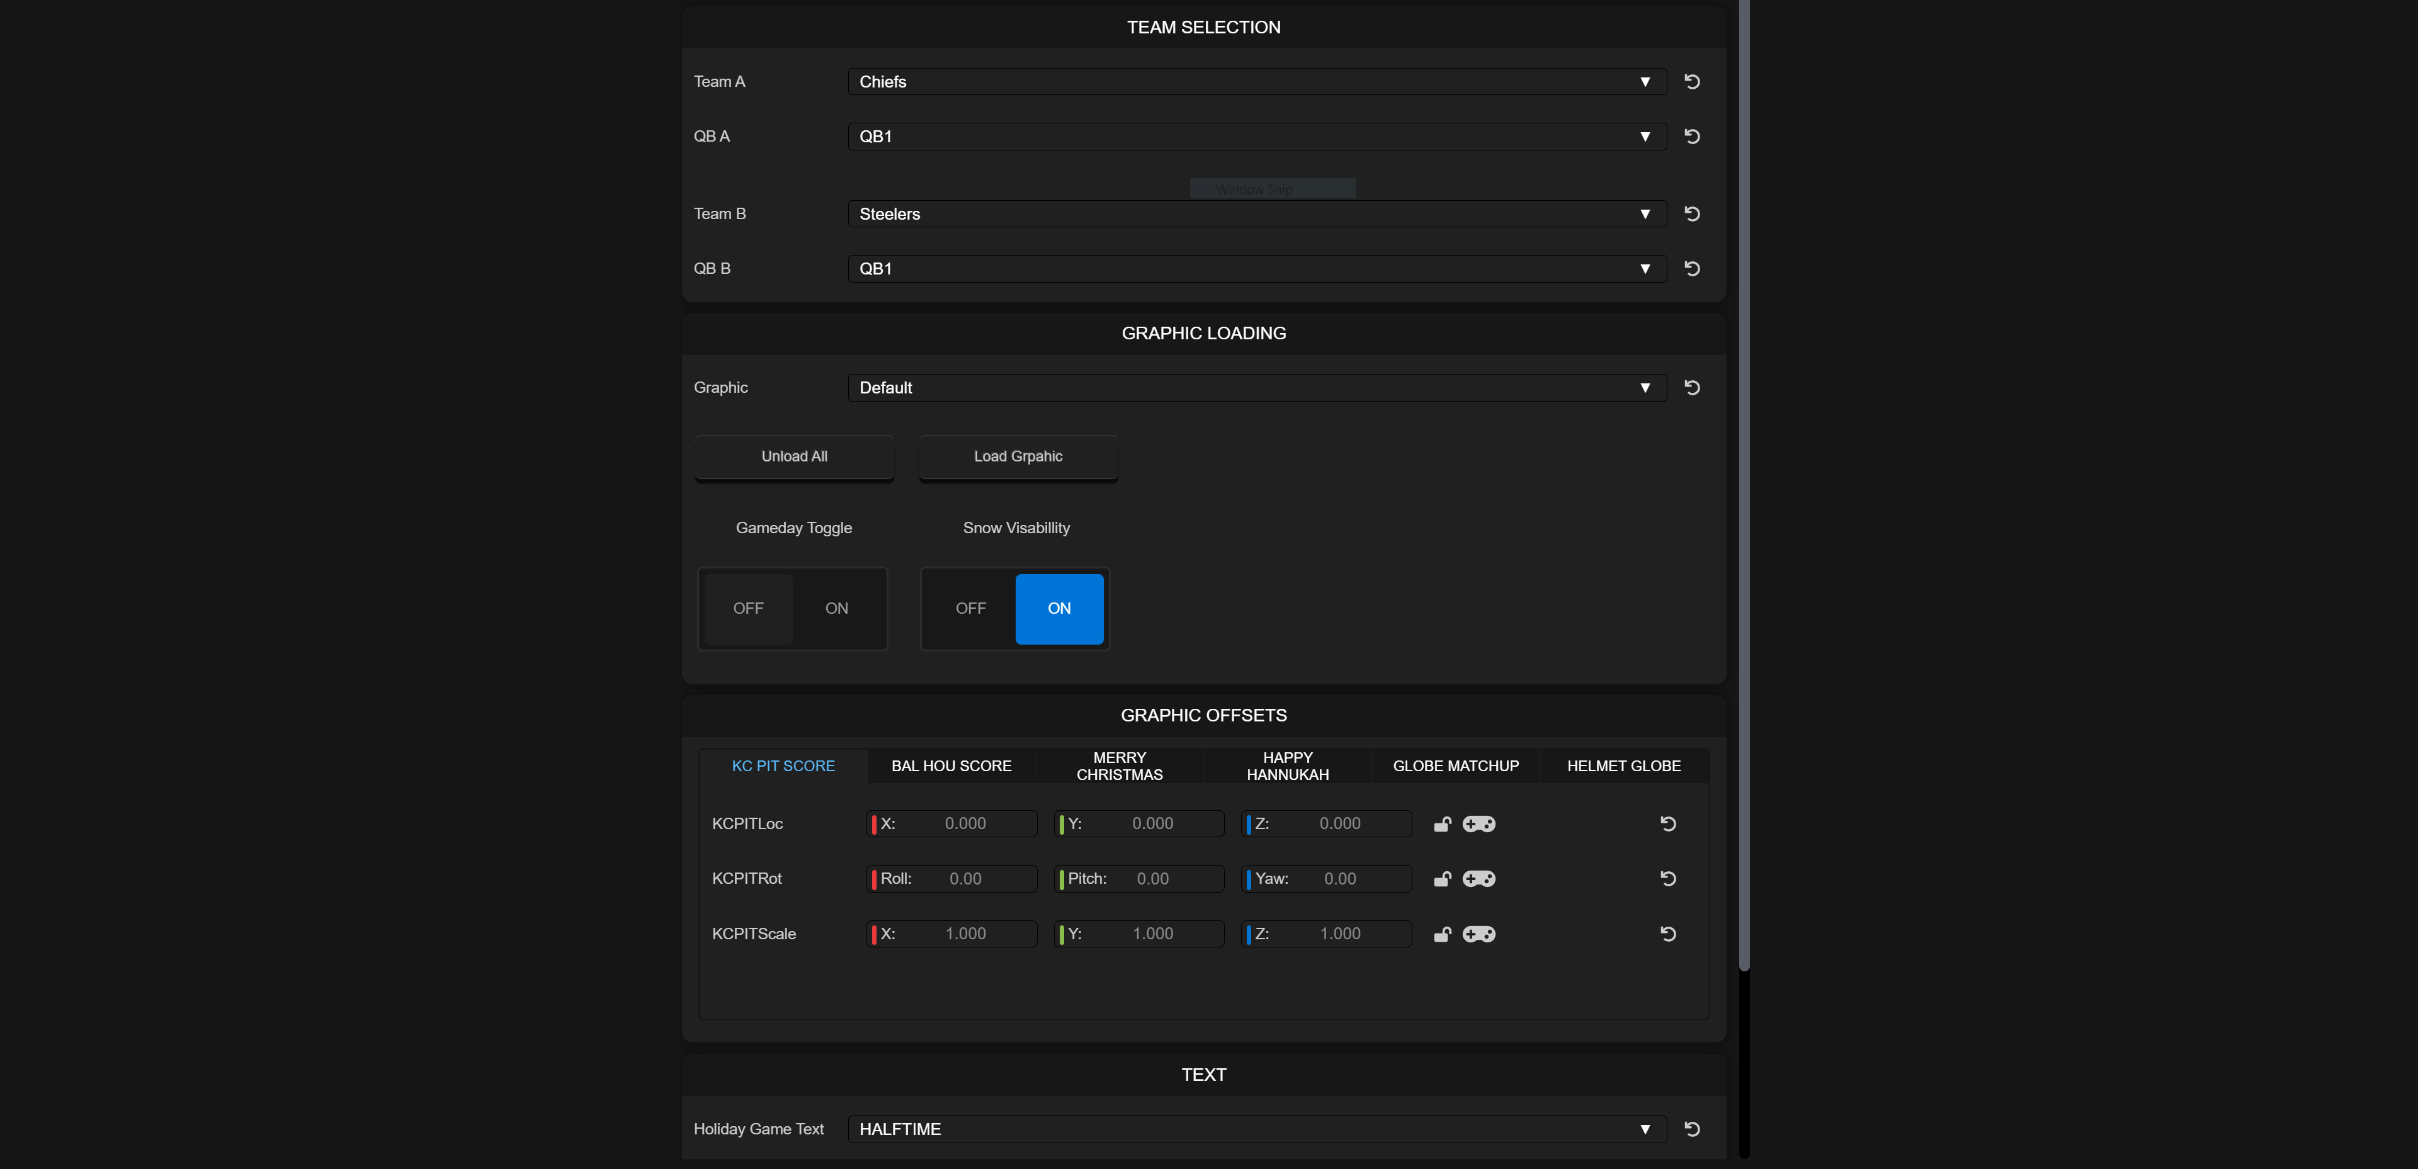The width and height of the screenshot is (2418, 1169).
Task: Set Gameday Toggle to OFF
Action: 748,609
